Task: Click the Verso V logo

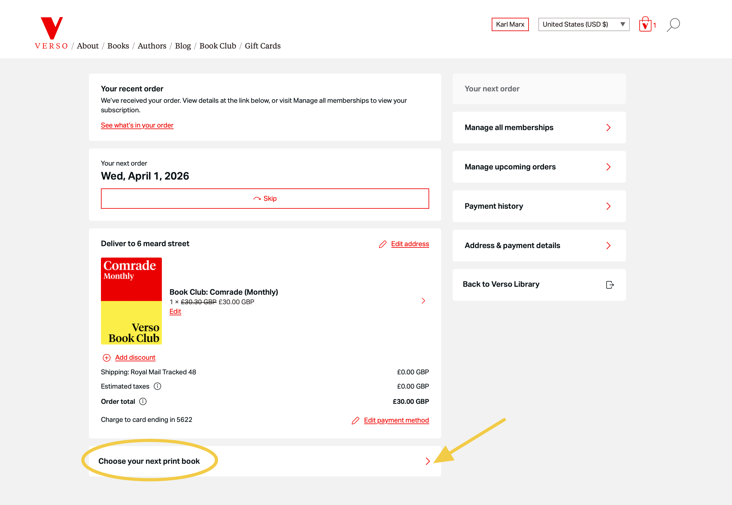Action: click(51, 29)
